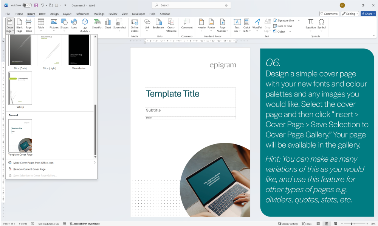Insert Online Videos

click(135, 25)
